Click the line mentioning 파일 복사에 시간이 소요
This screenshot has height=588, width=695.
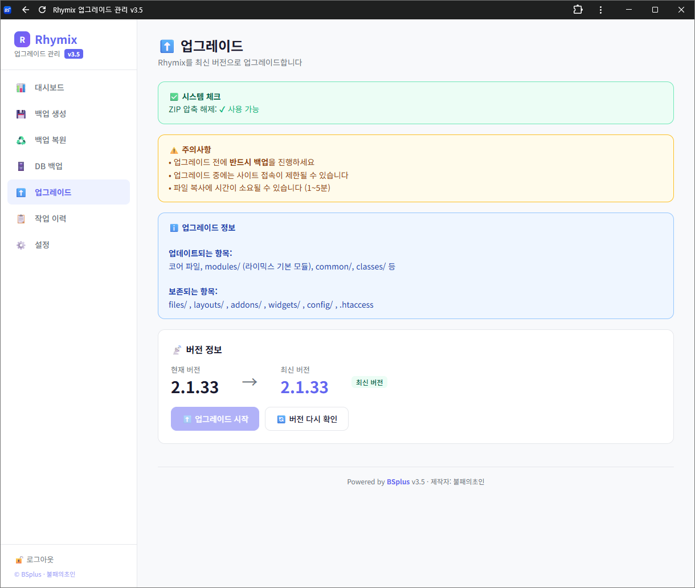[x=250, y=188]
